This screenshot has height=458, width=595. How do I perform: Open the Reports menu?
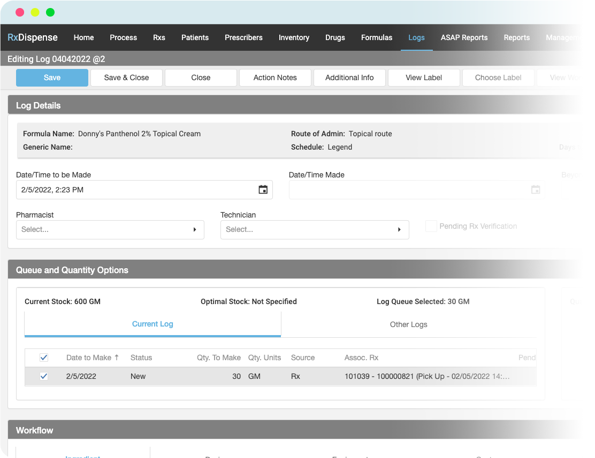pos(517,37)
